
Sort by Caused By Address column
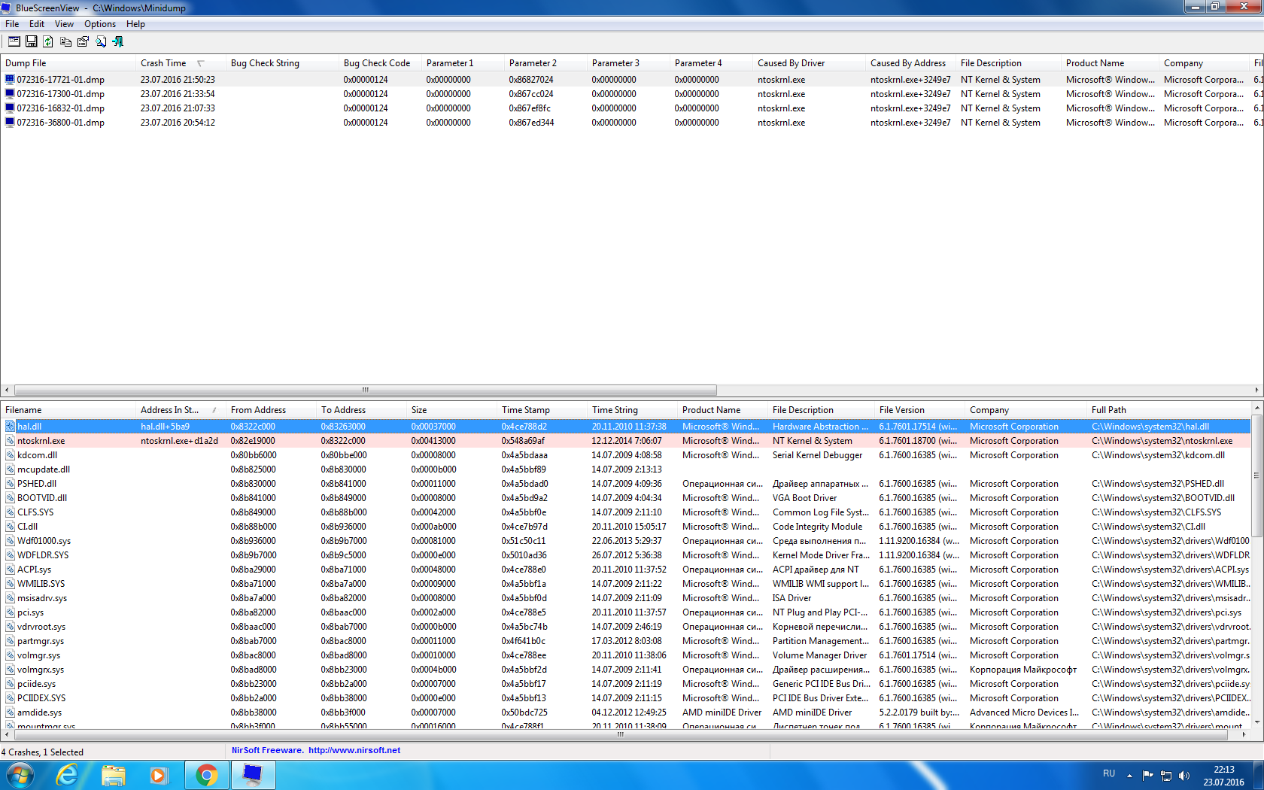point(910,63)
